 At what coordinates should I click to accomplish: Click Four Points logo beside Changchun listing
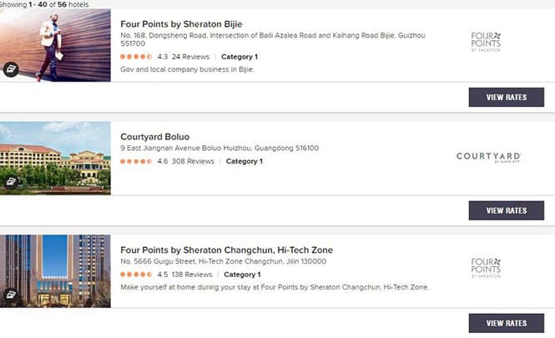(486, 268)
